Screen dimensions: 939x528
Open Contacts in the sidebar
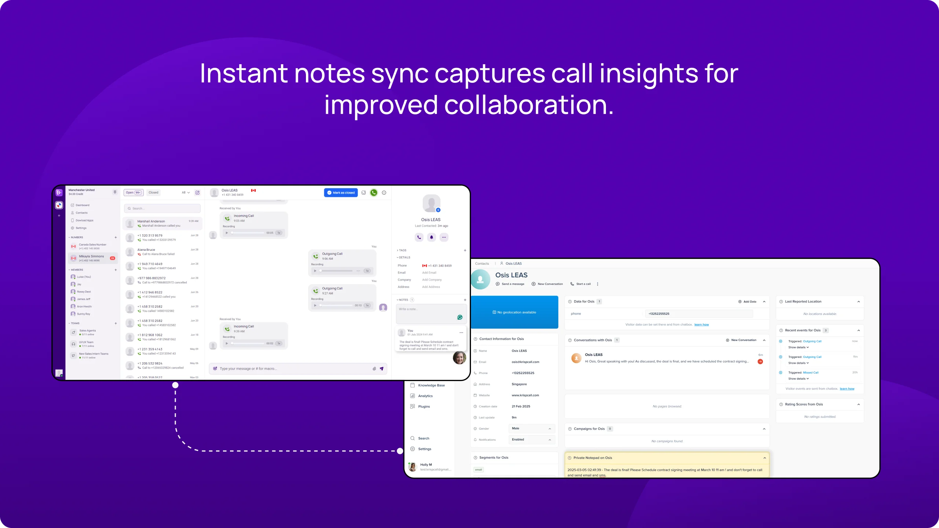coord(79,213)
